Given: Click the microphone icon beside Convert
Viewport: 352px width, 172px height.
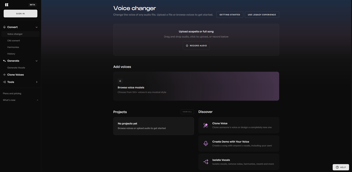Looking at the screenshot, I should click(4, 27).
